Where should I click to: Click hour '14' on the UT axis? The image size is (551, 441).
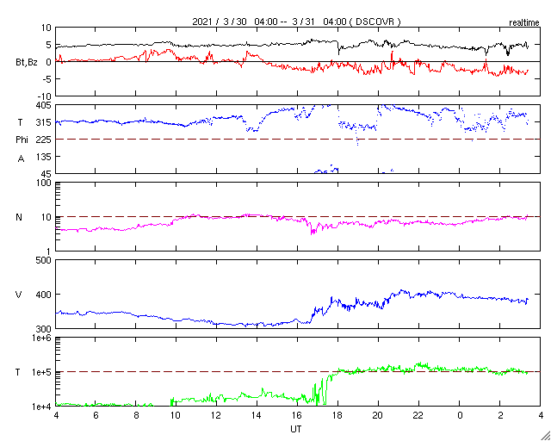coord(257,415)
